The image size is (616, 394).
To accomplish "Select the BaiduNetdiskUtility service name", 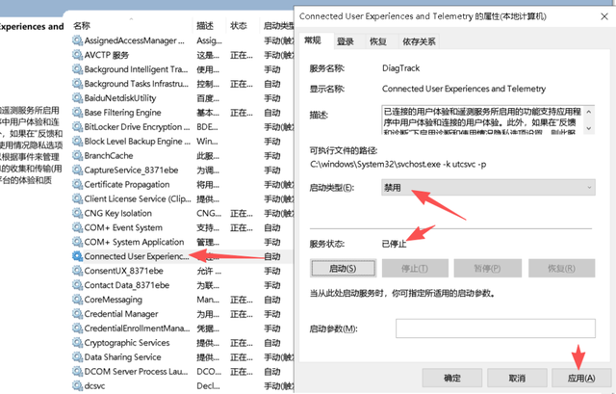I will coord(120,98).
